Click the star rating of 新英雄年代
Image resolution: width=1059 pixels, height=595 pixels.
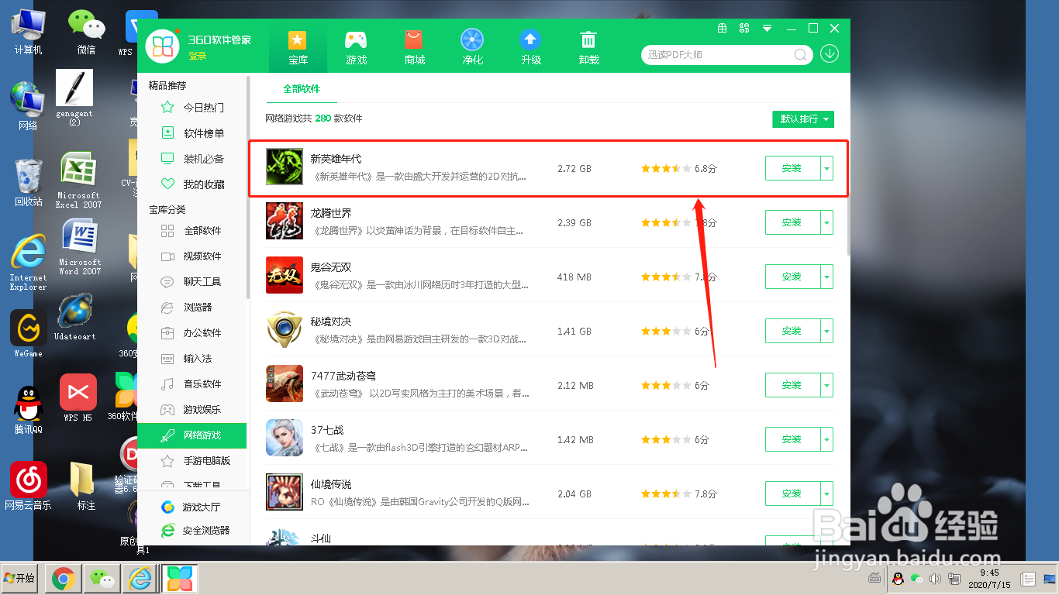tap(665, 168)
